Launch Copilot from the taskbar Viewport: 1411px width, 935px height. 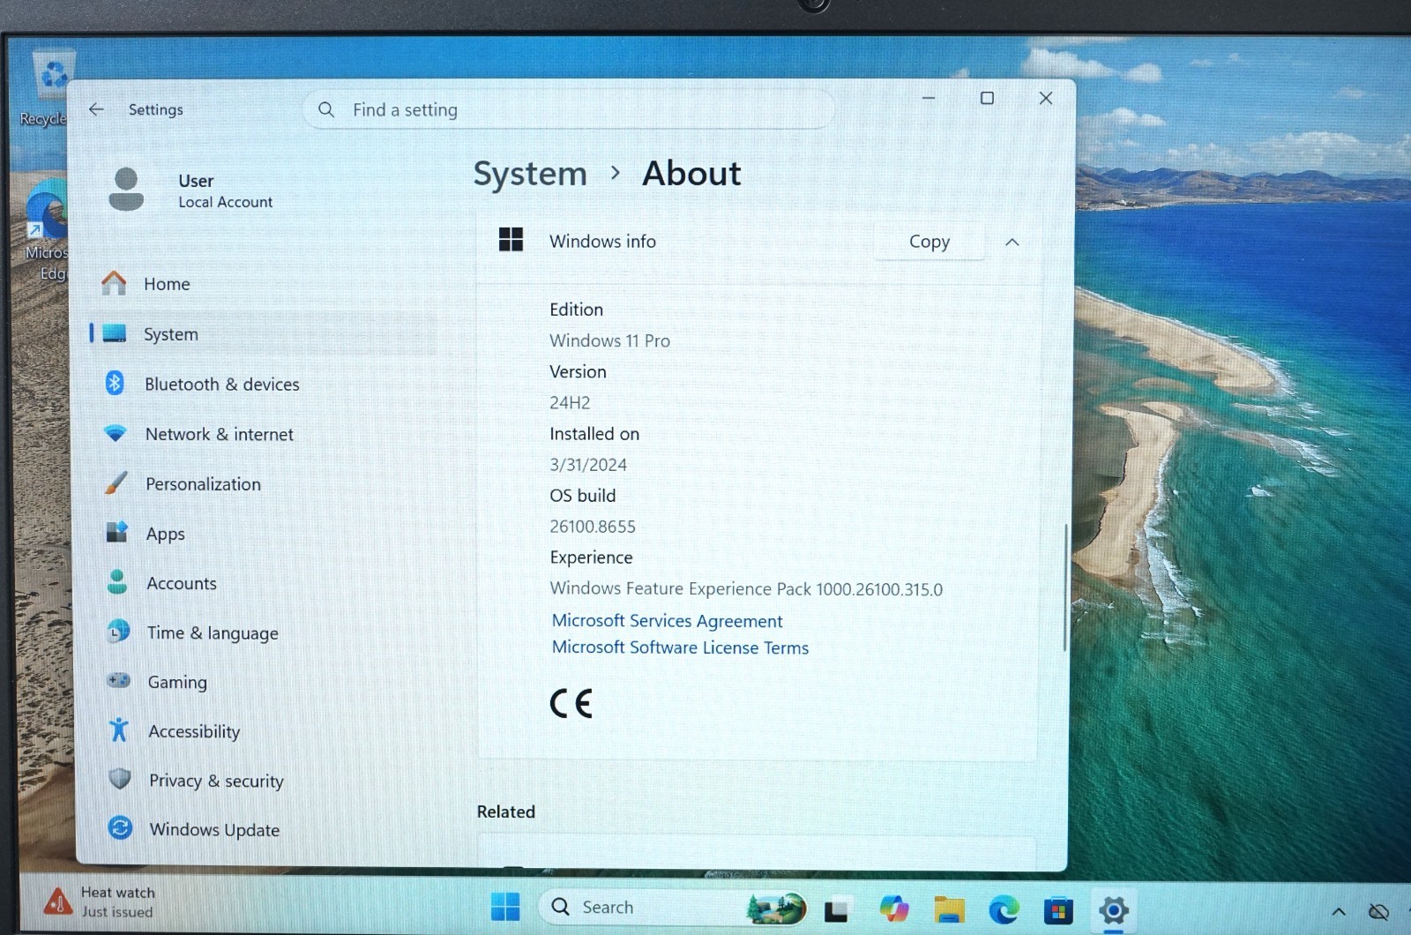893,908
